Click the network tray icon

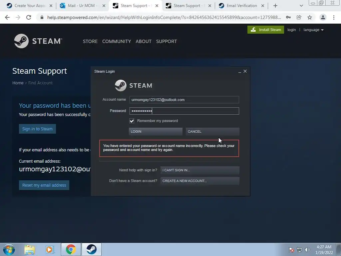coord(299,250)
